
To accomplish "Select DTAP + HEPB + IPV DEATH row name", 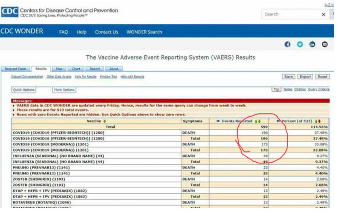I will click(x=49, y=191).
